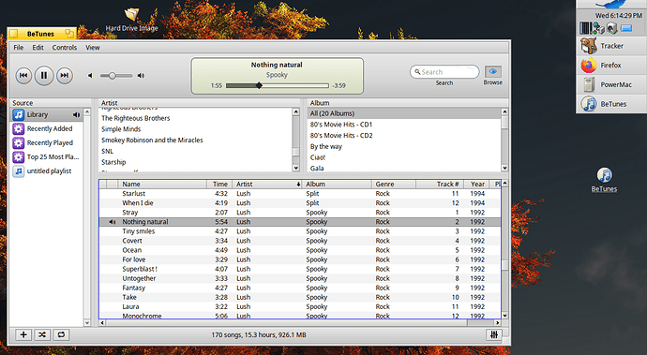
Task: Open the View menu
Action: 93,48
